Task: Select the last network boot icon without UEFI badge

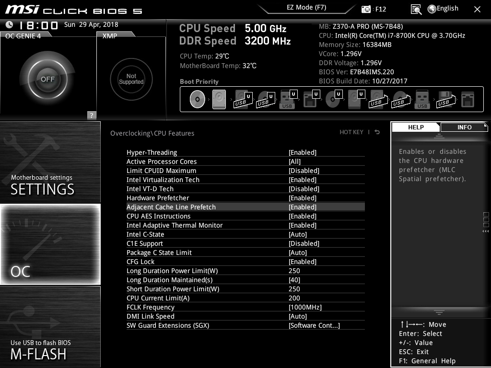Action: point(468,100)
